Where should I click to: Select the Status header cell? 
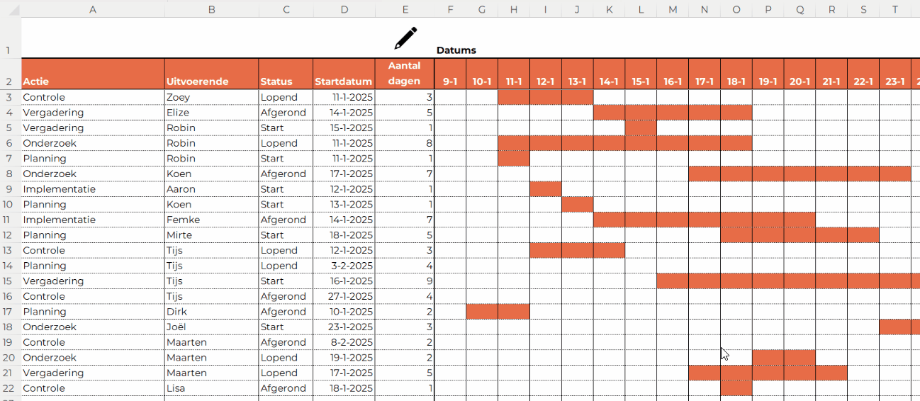pyautogui.click(x=286, y=74)
